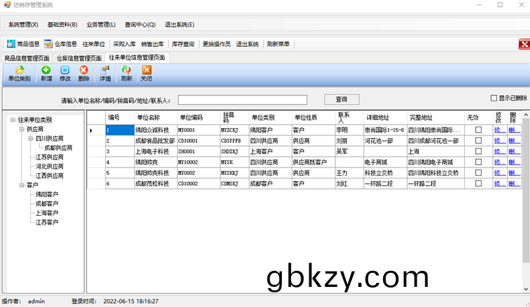
Task: Click 采购入库 toolbar button
Action: [124, 44]
